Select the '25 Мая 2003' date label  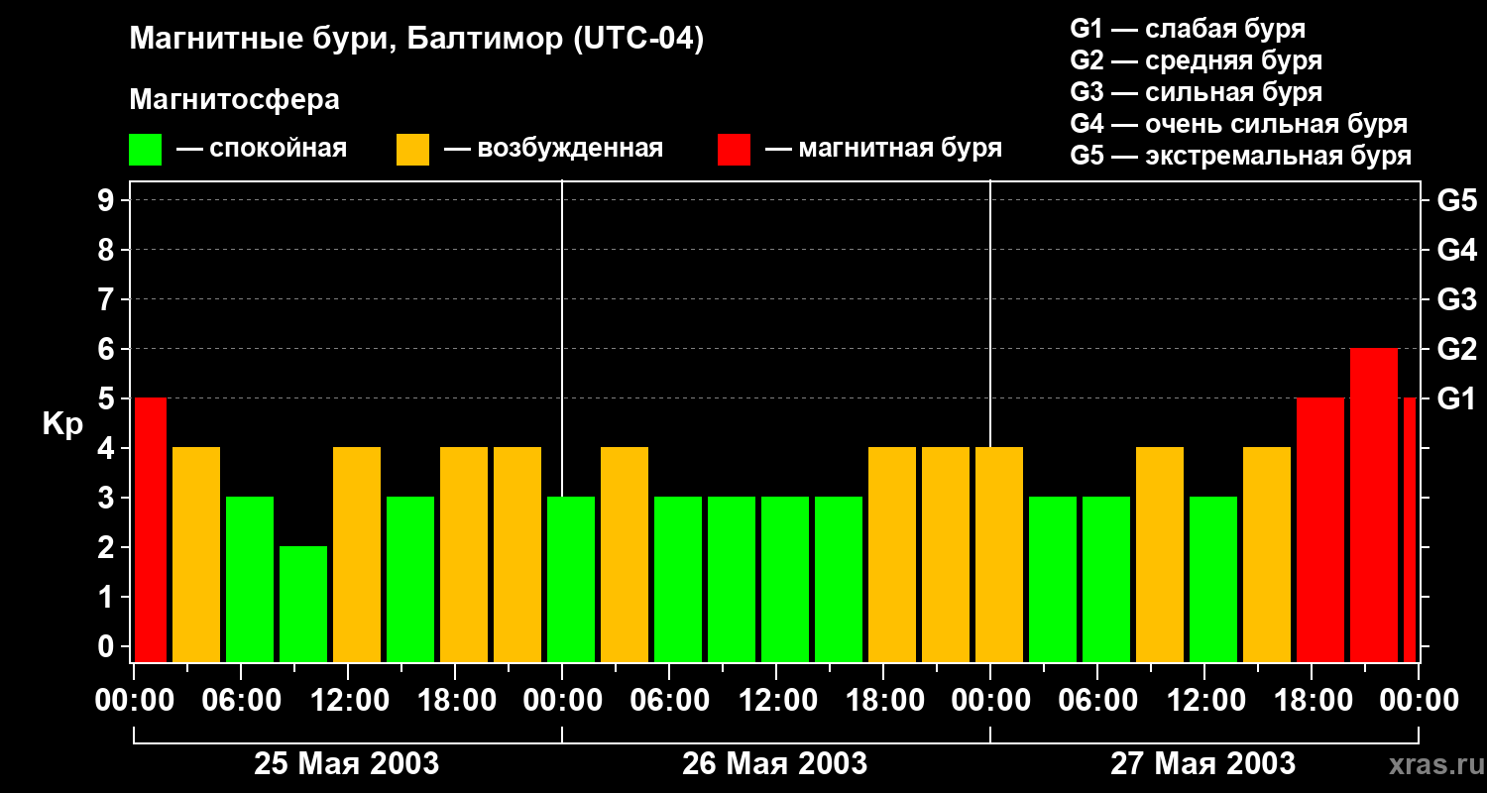[x=346, y=764]
